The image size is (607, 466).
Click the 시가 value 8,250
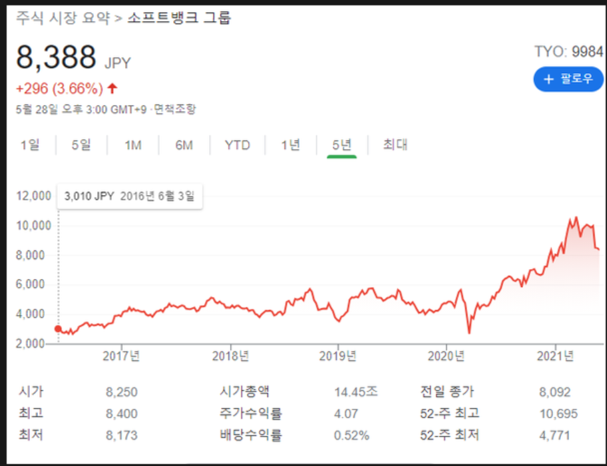tap(122, 392)
